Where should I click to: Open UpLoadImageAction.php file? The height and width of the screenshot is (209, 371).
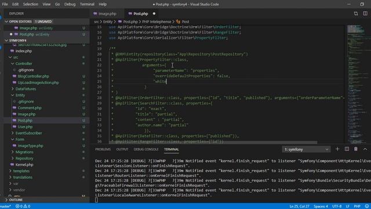tap(38, 82)
